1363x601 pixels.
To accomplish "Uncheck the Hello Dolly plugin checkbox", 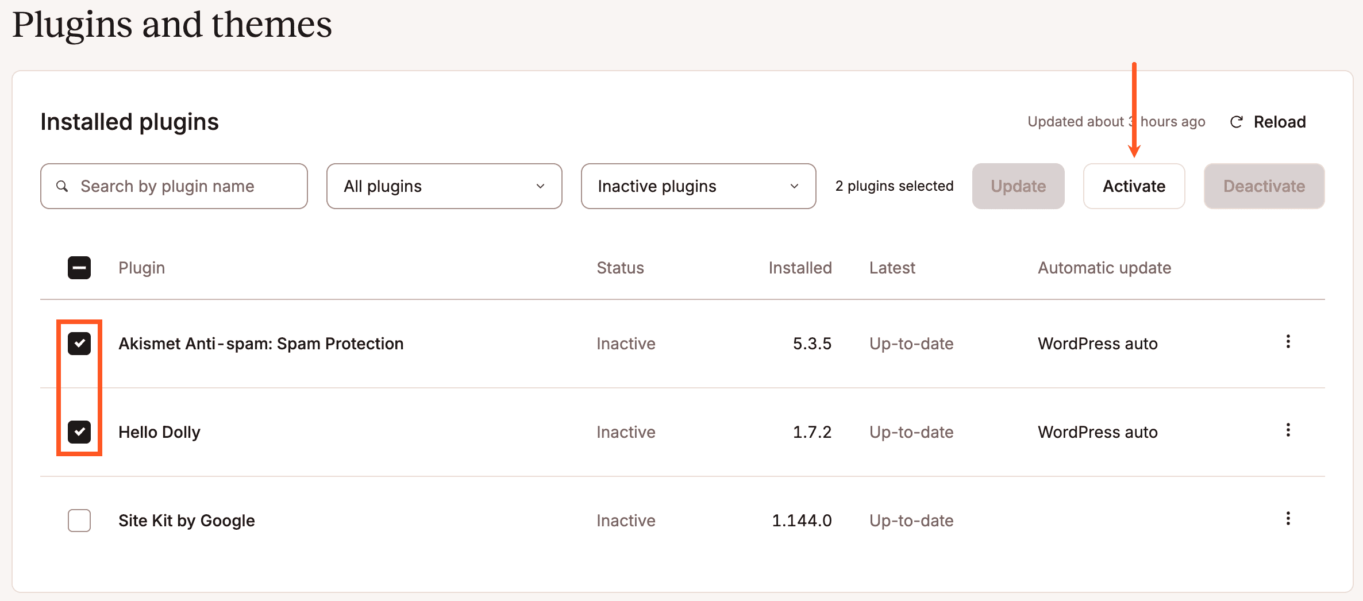I will (79, 432).
